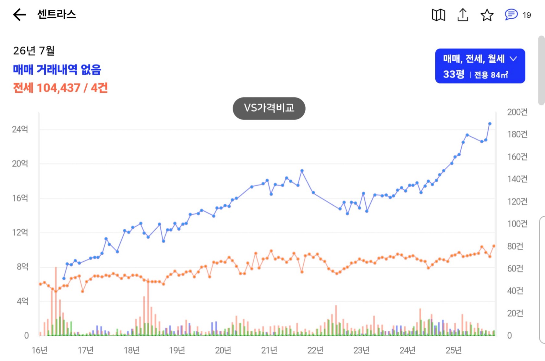Click the 매매 거래내역 없음 text
This screenshot has width=545, height=361.
click(57, 69)
